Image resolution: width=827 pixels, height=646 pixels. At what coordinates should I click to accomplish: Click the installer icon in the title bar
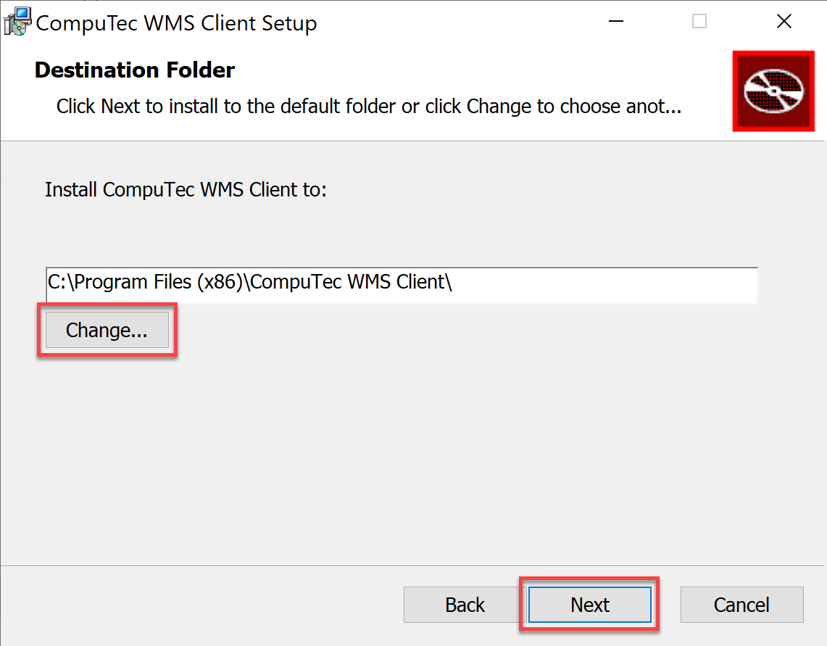[17, 22]
